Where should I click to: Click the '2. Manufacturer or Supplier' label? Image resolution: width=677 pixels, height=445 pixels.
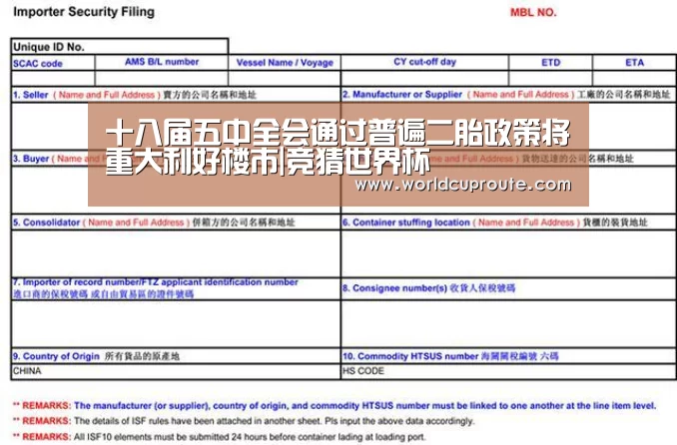point(402,95)
